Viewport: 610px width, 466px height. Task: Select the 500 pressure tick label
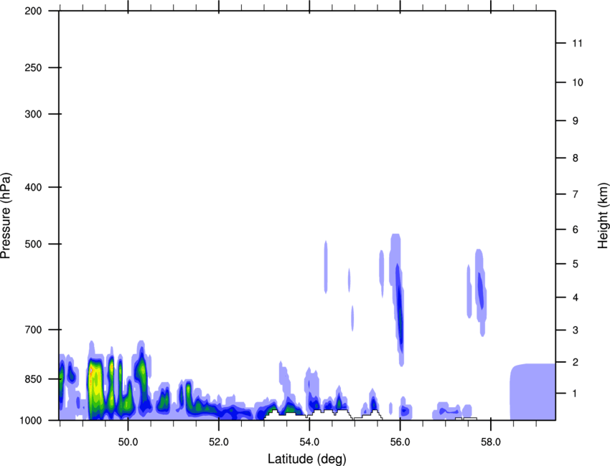click(x=33, y=244)
